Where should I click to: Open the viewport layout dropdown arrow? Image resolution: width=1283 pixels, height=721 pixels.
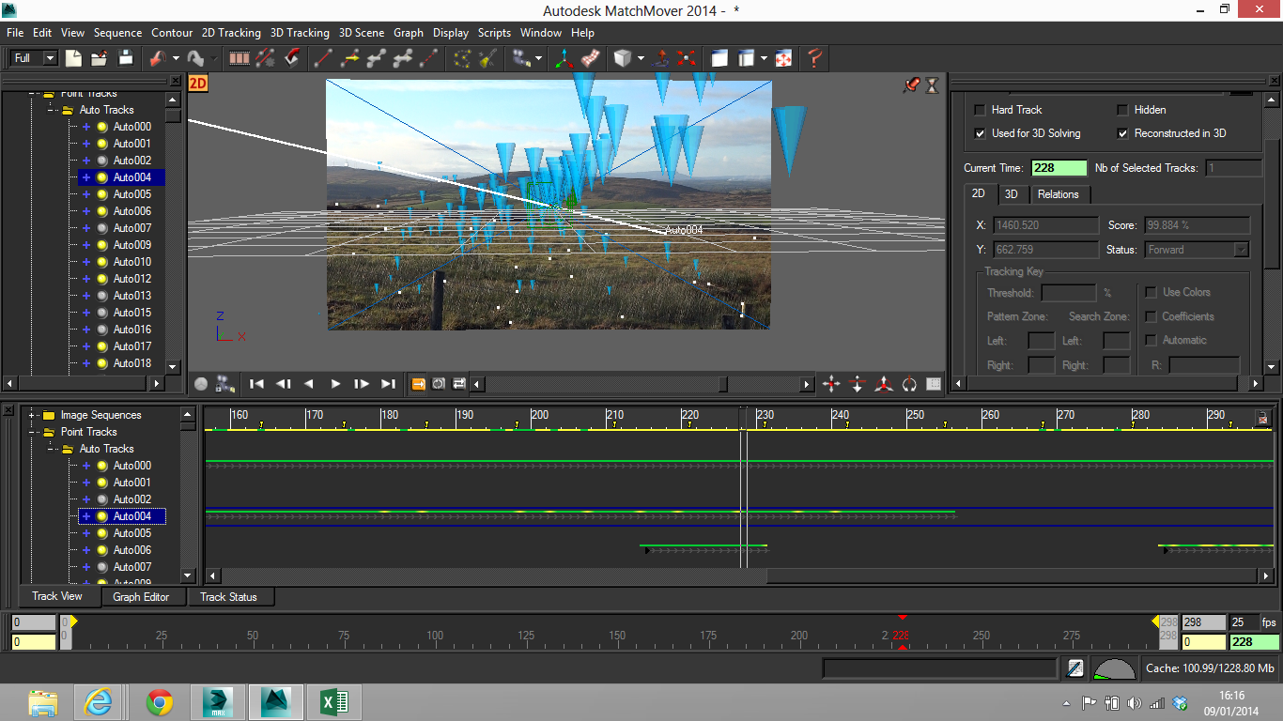click(x=765, y=58)
